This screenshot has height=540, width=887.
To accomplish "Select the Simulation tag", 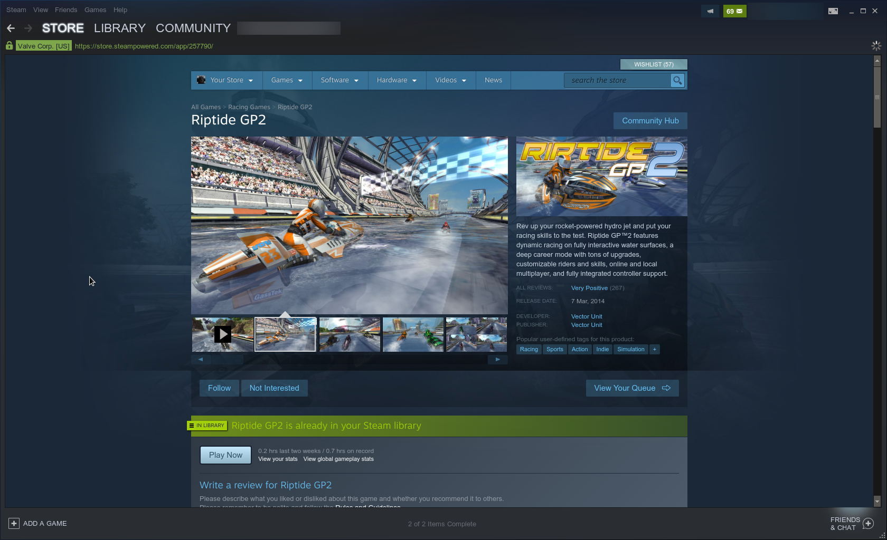I will 631,349.
